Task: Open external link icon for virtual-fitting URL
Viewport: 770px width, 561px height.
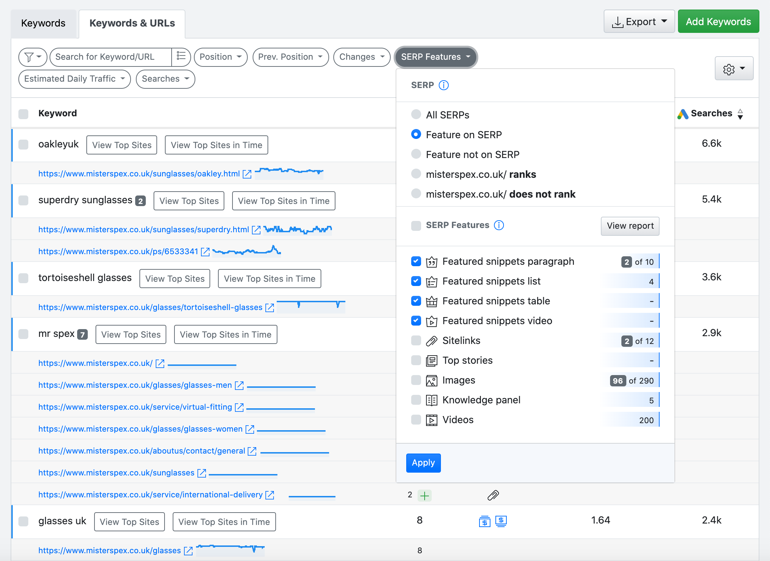Action: click(239, 407)
